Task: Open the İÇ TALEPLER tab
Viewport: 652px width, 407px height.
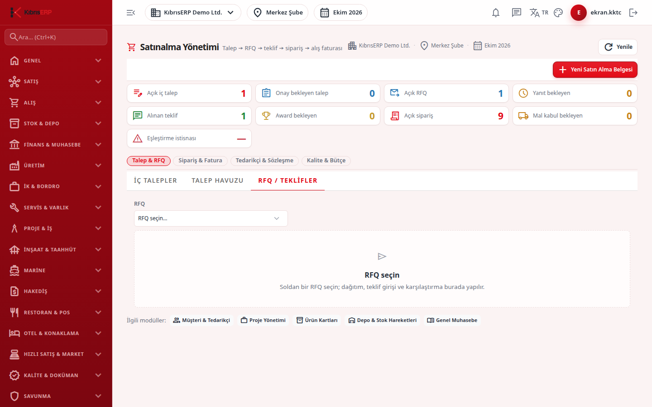Action: (155, 180)
